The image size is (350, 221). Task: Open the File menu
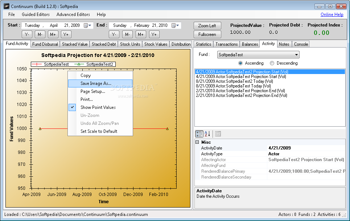12,15
